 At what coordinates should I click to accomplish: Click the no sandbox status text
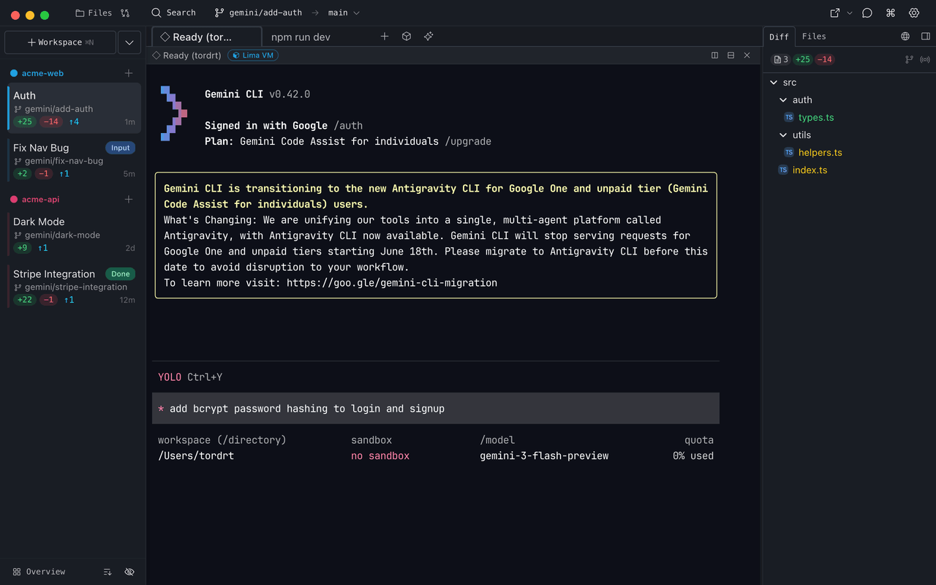[380, 456]
